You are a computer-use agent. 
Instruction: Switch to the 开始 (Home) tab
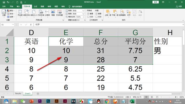12,6
